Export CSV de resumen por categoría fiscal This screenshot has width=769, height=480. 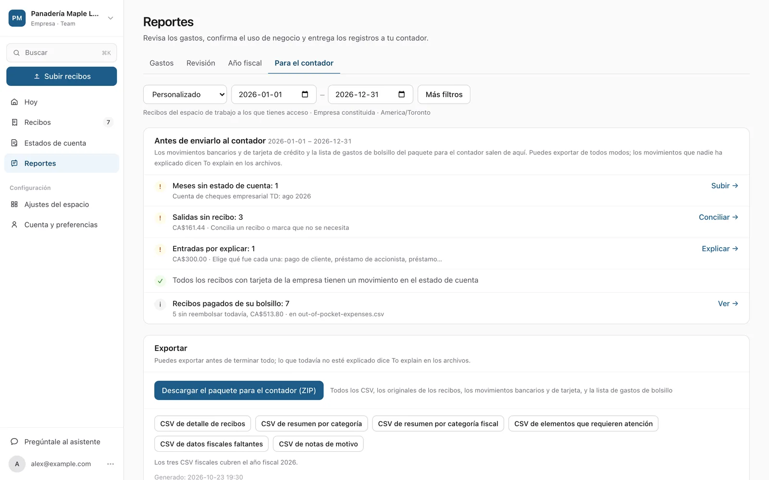tap(438, 424)
